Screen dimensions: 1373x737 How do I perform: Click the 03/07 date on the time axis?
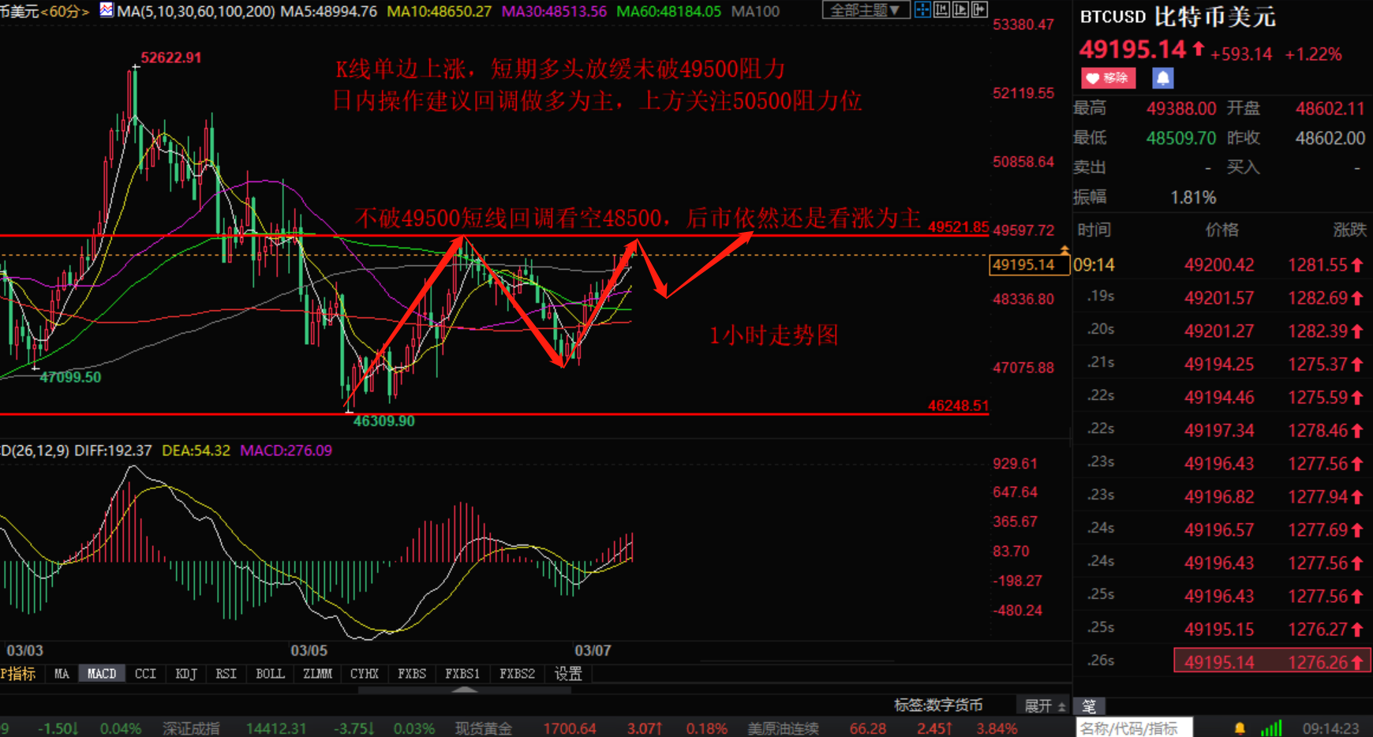pyautogui.click(x=593, y=651)
